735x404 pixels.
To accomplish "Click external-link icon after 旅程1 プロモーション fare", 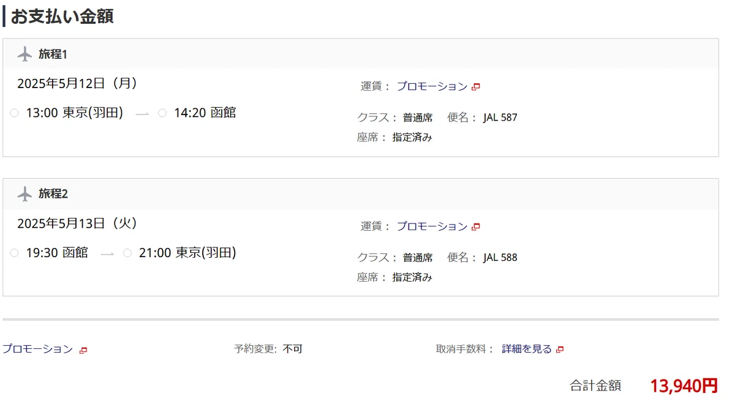I will [x=476, y=87].
